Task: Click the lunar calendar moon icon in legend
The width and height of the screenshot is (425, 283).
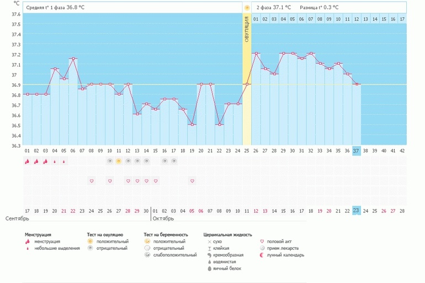Action: pyautogui.click(x=262, y=255)
